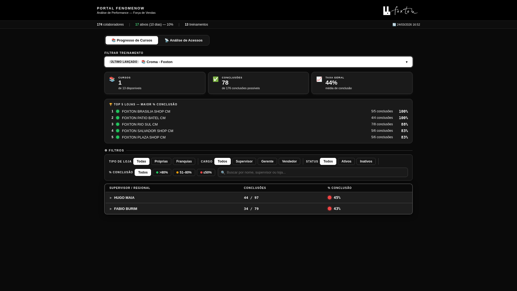This screenshot has height=291, width=517.
Task: Click green dot for FOXTON PATIO BATEL CM
Action: tap(118, 118)
